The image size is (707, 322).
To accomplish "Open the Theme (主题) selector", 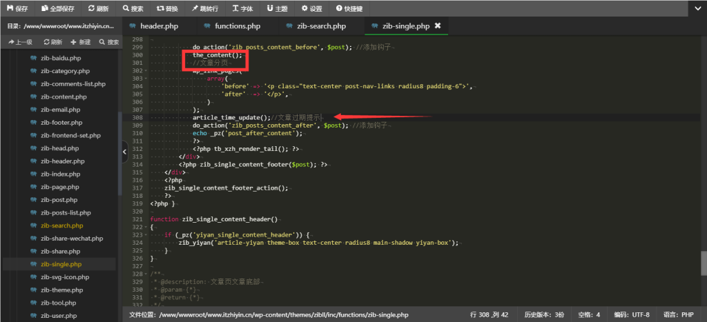I will point(278,8).
